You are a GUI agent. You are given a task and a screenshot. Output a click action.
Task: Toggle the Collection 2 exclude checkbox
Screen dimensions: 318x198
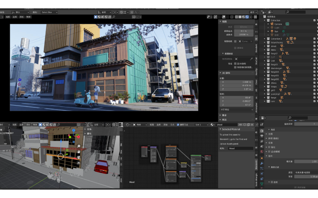(x=314, y=39)
